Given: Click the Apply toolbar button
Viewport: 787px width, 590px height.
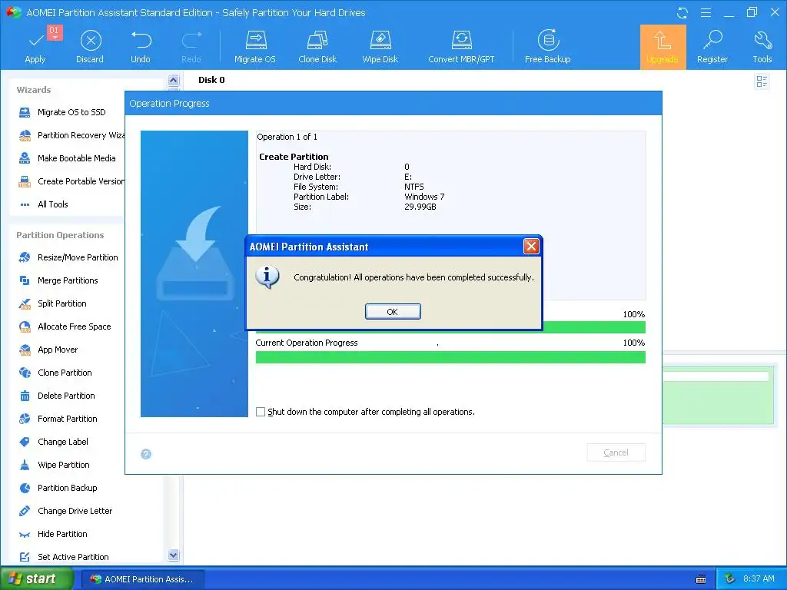Looking at the screenshot, I should tap(35, 46).
